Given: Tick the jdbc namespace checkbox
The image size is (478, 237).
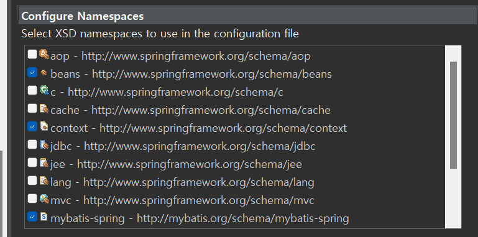Looking at the screenshot, I should 32,144.
